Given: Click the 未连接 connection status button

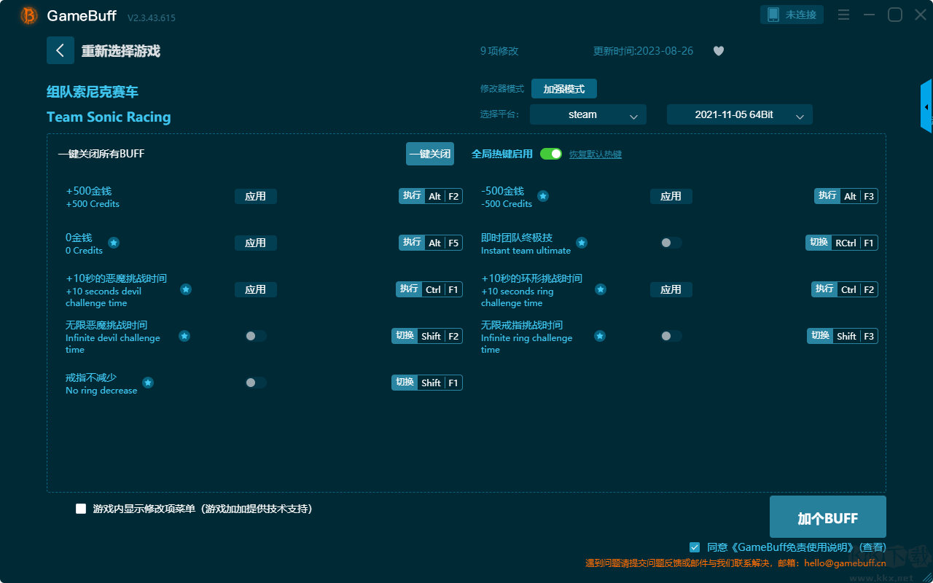Looking at the screenshot, I should pos(792,15).
